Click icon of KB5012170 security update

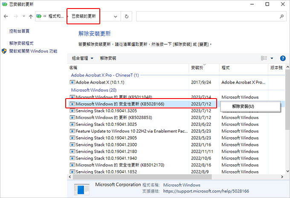(x=72, y=165)
